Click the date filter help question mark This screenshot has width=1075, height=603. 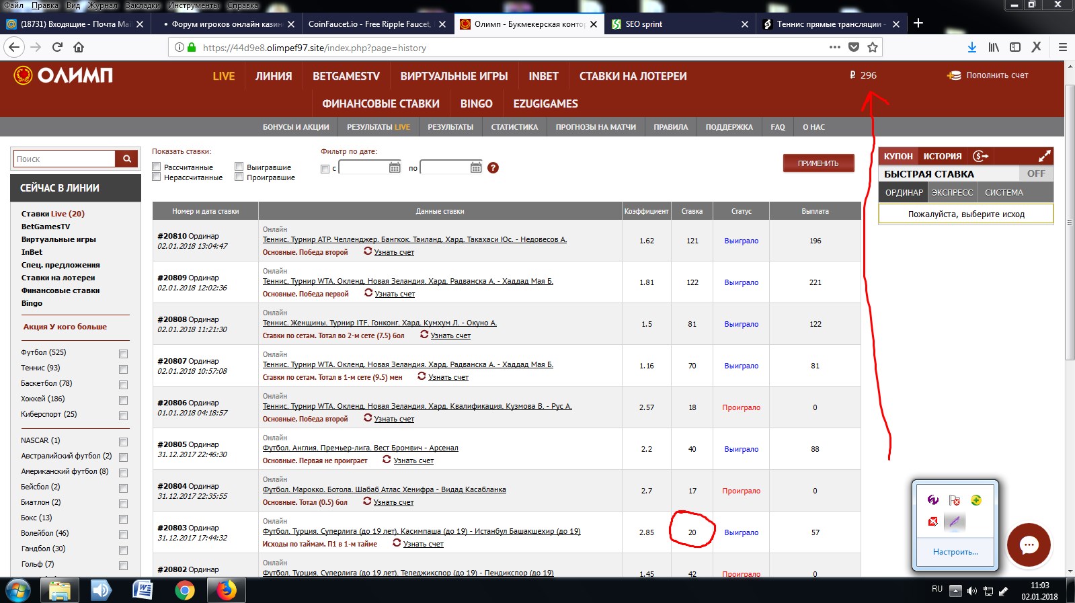pos(493,167)
